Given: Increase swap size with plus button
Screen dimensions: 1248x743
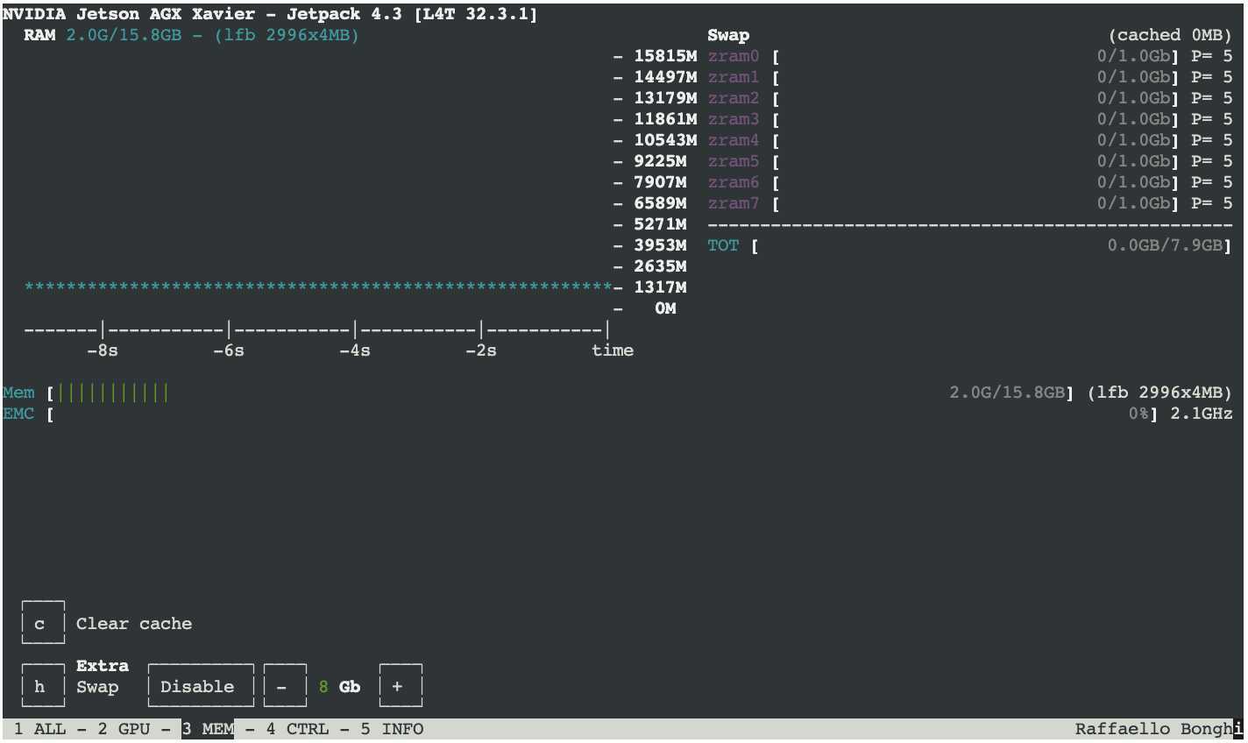Looking at the screenshot, I should (x=401, y=687).
